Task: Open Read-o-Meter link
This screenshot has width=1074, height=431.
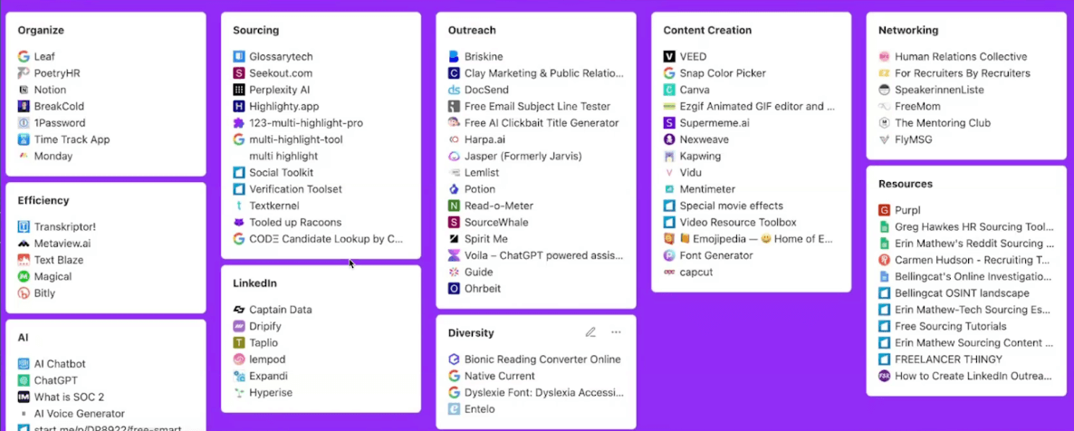Action: click(x=499, y=206)
